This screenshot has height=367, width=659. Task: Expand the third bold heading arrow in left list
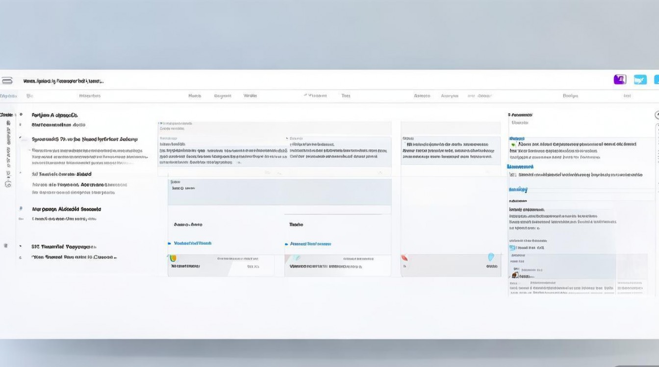pyautogui.click(x=21, y=174)
